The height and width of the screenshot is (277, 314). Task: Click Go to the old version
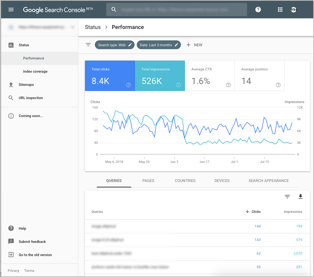pos(35,255)
